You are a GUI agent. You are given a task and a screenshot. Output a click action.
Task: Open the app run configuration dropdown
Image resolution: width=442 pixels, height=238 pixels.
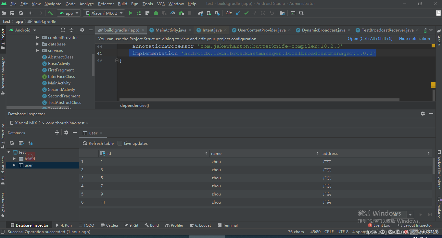click(69, 13)
